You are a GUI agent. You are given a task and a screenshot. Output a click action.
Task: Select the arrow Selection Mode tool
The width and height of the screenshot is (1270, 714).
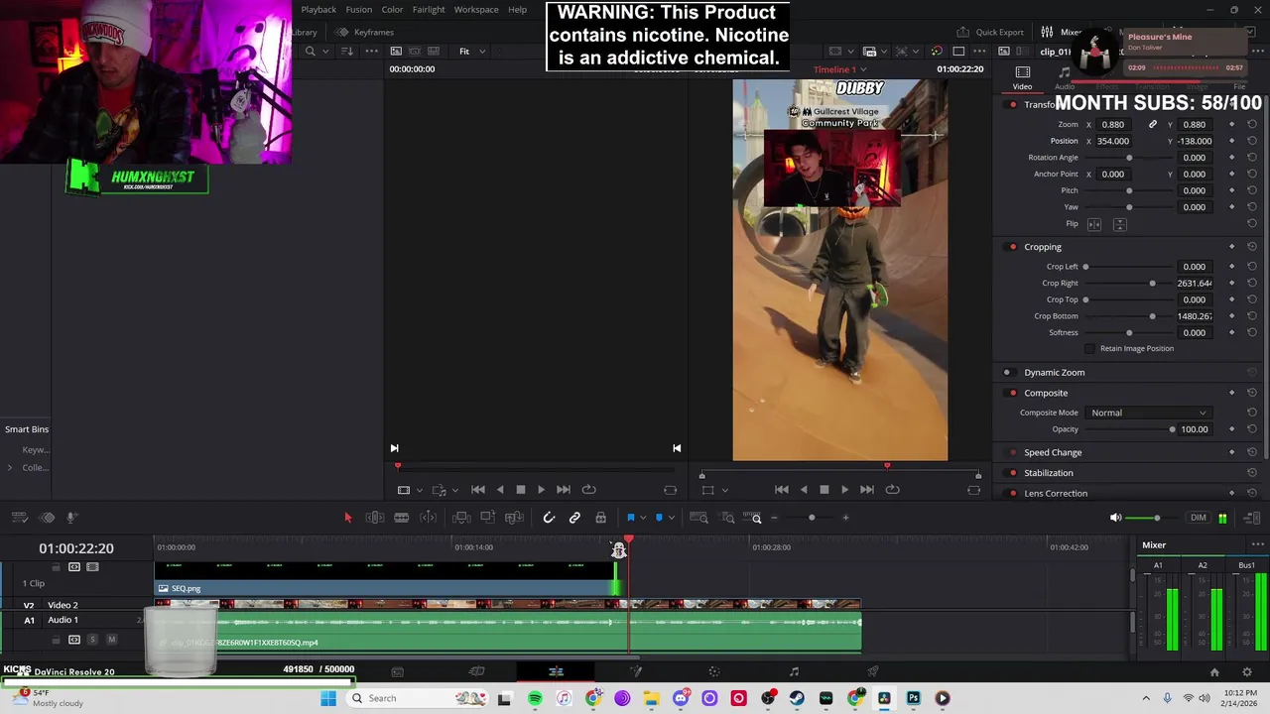pyautogui.click(x=347, y=518)
